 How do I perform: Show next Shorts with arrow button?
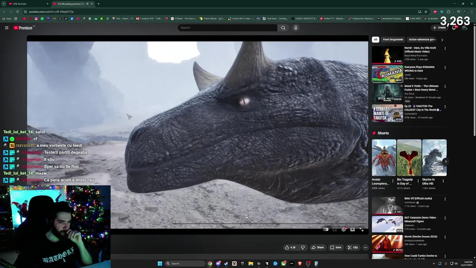[x=446, y=162]
